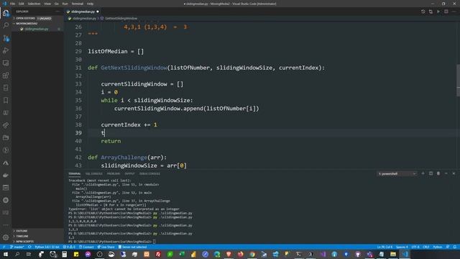Open the Run and Debug view
The image size is (460, 259).
[6, 50]
